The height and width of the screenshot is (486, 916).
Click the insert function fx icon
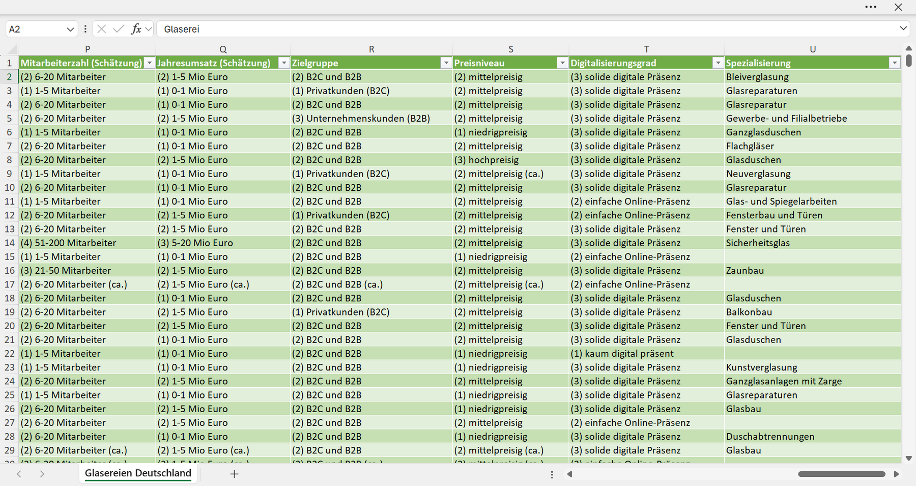coord(136,29)
